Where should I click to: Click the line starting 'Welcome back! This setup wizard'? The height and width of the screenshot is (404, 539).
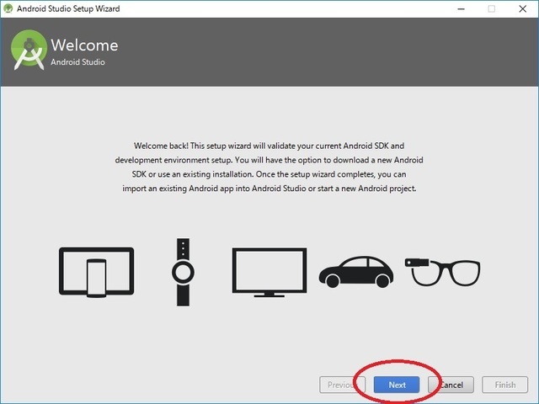pyautogui.click(x=269, y=146)
